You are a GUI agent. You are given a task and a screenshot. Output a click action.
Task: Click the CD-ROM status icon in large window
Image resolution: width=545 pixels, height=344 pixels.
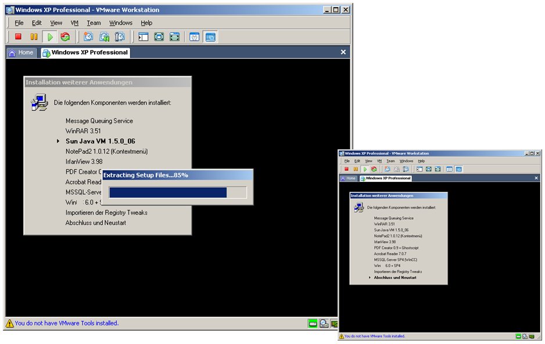pos(324,324)
